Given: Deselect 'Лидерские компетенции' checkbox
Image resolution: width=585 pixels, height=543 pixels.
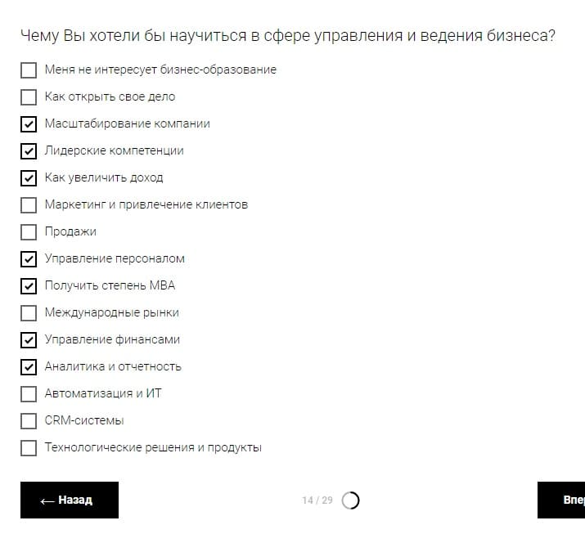Looking at the screenshot, I should tap(29, 151).
